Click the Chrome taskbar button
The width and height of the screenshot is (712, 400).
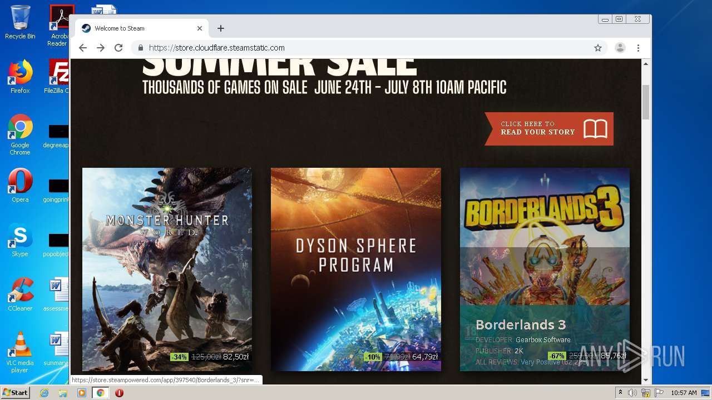click(100, 393)
